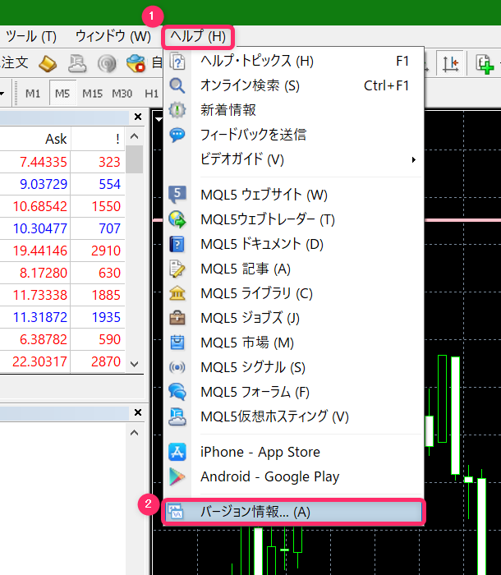
Task: Click the signals radar toolbar icon
Action: coord(107,64)
